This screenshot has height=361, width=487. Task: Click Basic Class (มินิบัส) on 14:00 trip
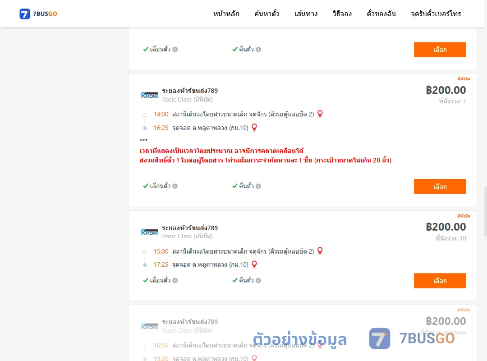(187, 99)
